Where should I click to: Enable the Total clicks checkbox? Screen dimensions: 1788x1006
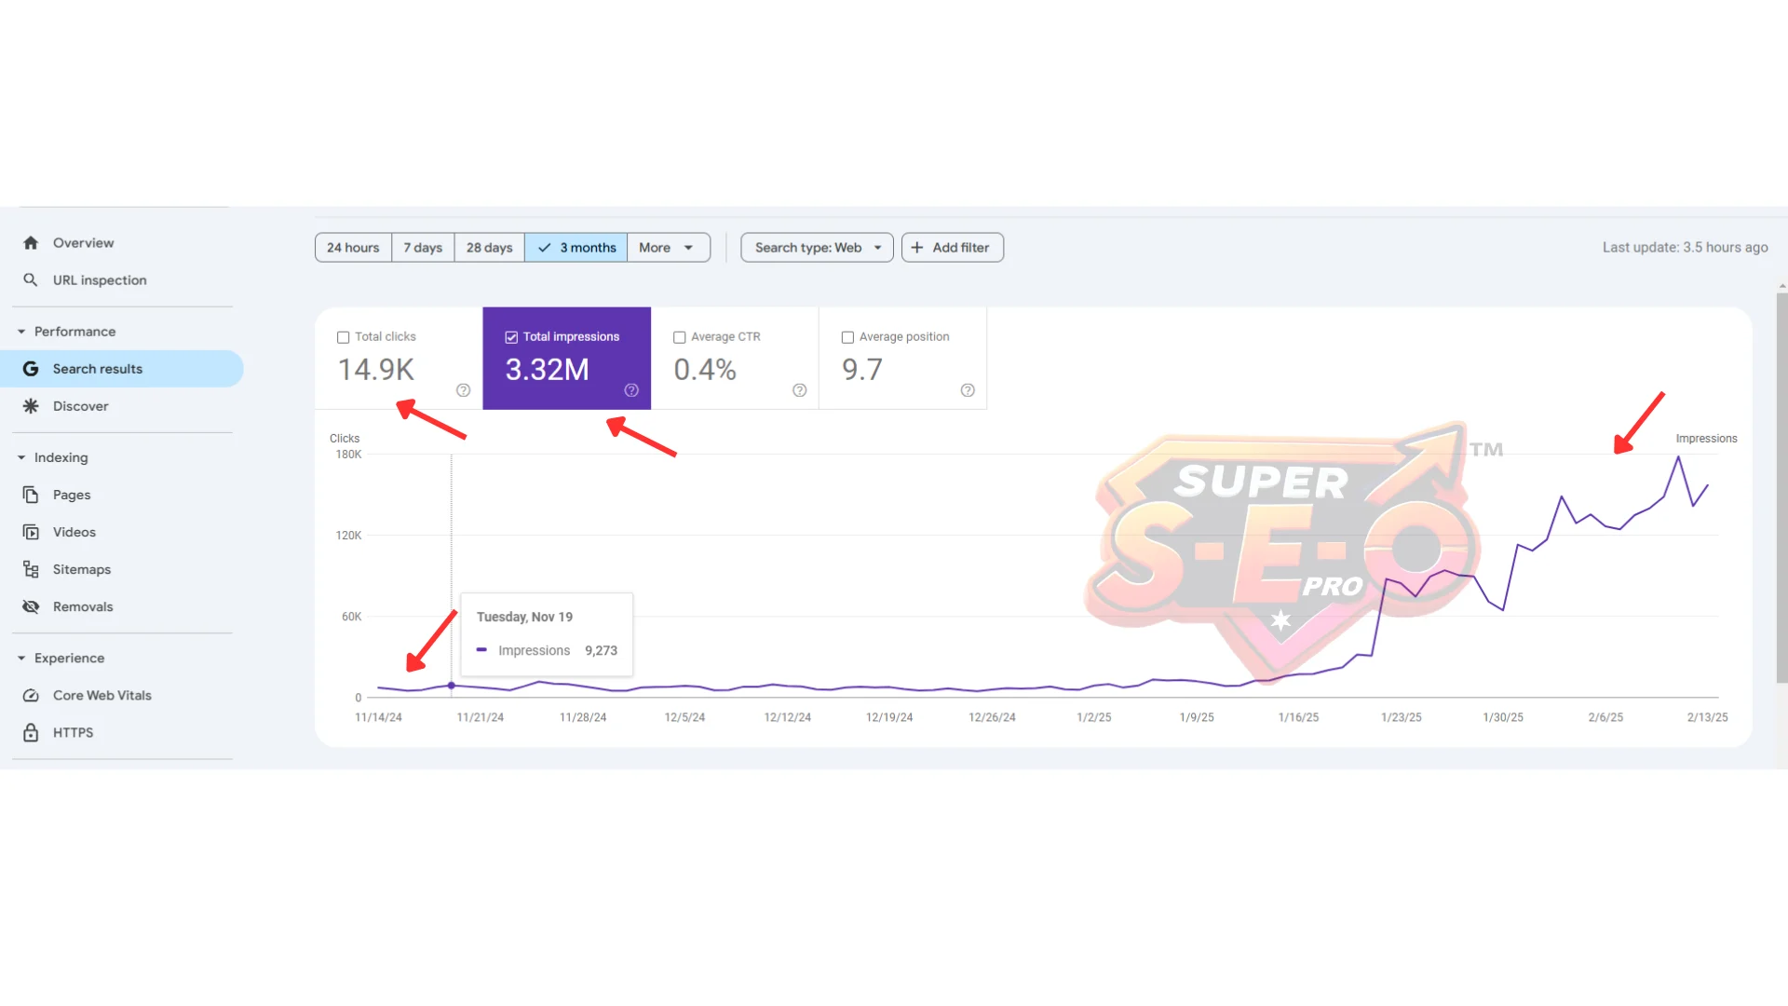343,337
